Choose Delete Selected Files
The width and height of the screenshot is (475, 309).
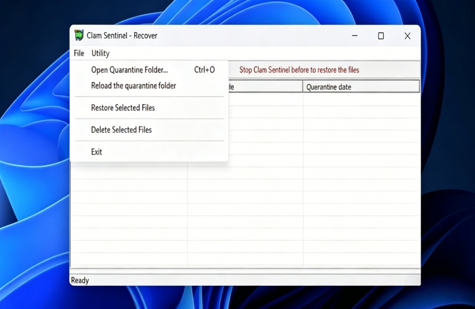(149, 130)
